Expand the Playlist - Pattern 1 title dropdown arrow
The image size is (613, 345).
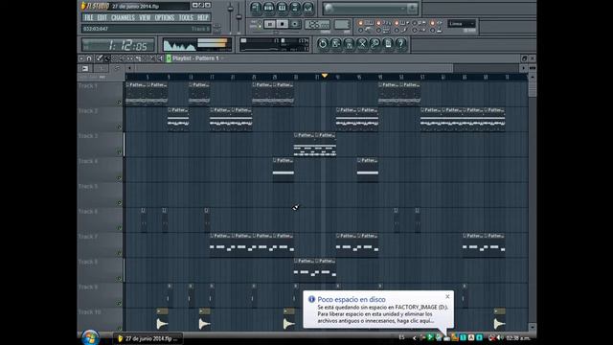(x=222, y=58)
